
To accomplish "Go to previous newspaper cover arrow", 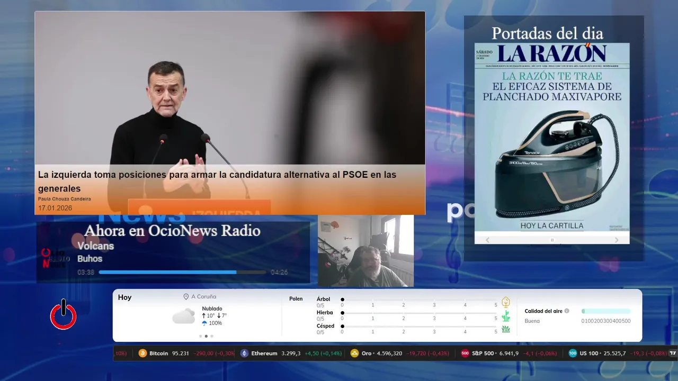I will (x=488, y=240).
